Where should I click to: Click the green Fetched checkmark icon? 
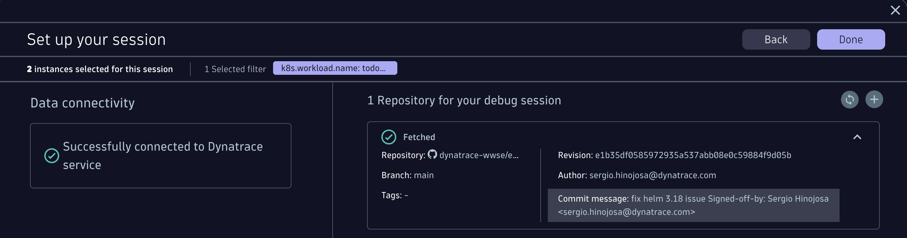coord(389,137)
